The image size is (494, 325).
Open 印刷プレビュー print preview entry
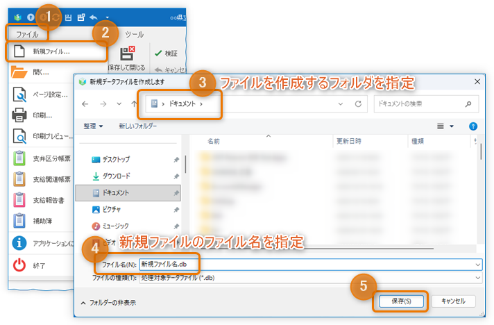pyautogui.click(x=41, y=137)
